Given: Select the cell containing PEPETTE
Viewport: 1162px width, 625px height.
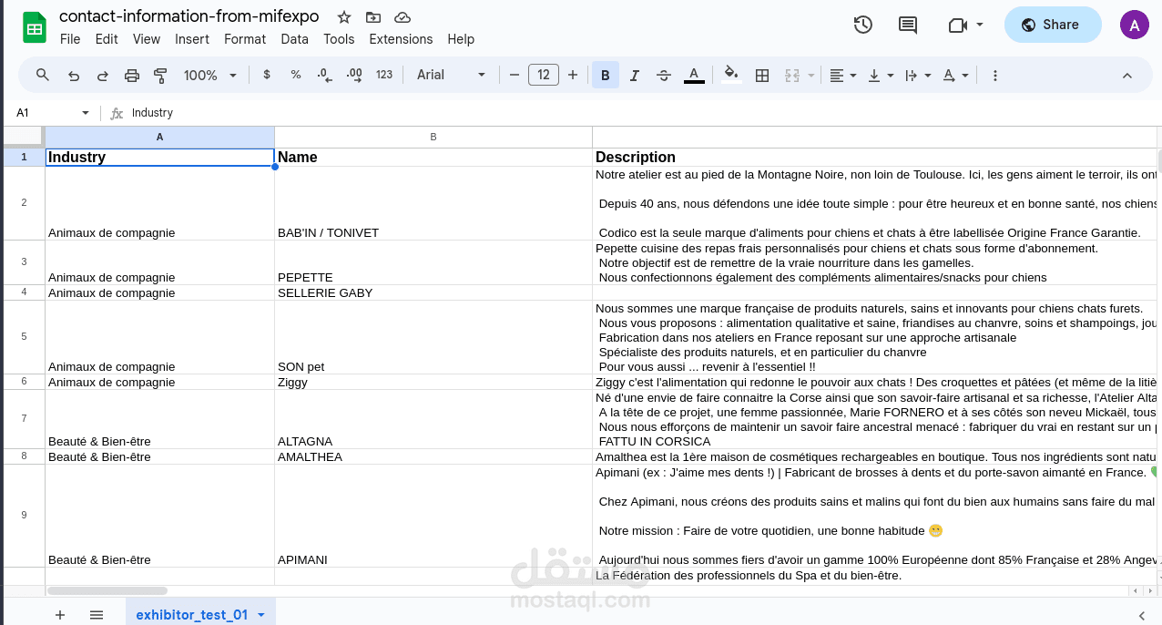Looking at the screenshot, I should [x=433, y=262].
